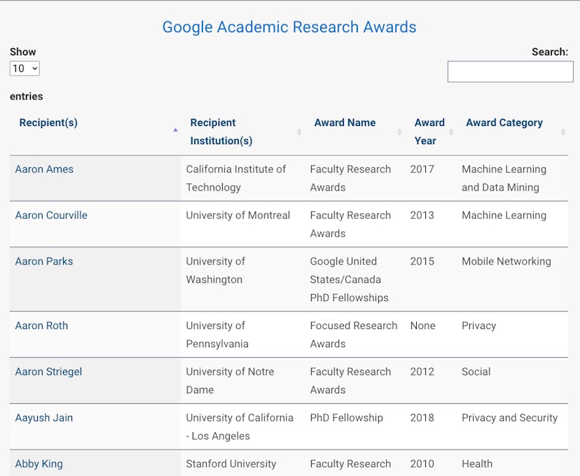Viewport: 580px width, 476px height.
Task: Click sort arrows beside Award Year
Action: [451, 132]
